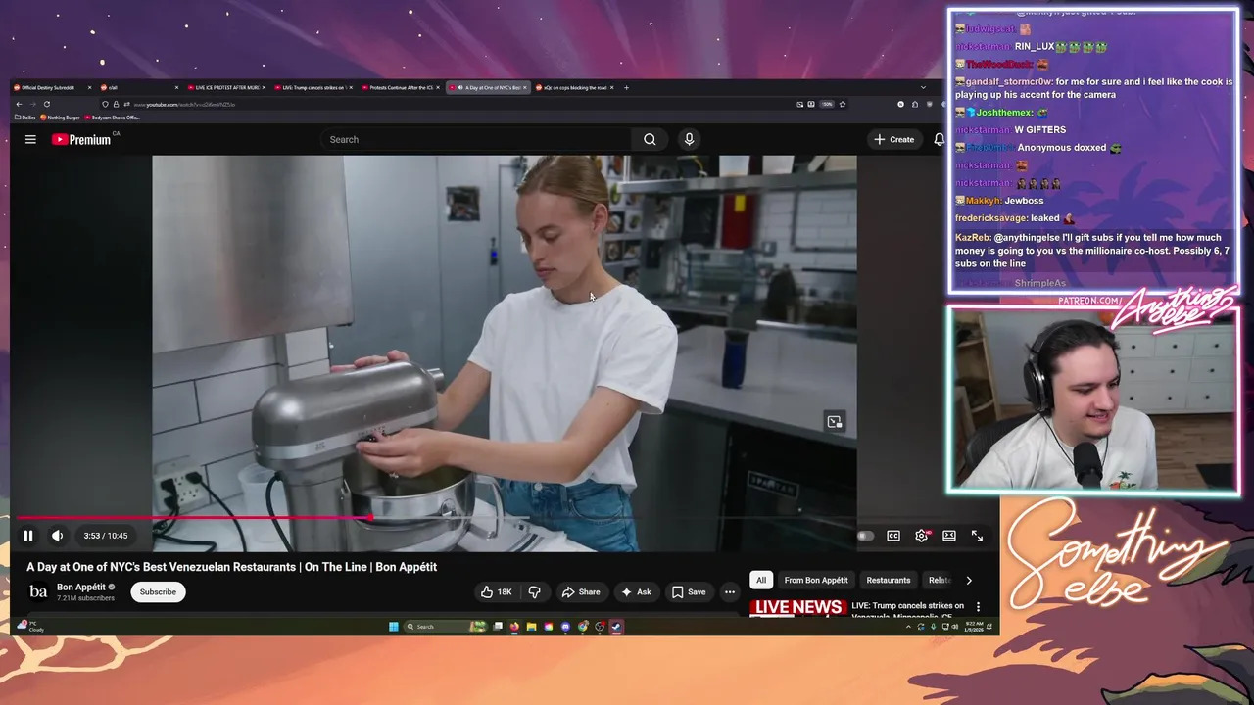Viewport: 1254px width, 705px height.
Task: Click the paused time 3:53 / 10:45
Action: click(x=106, y=536)
